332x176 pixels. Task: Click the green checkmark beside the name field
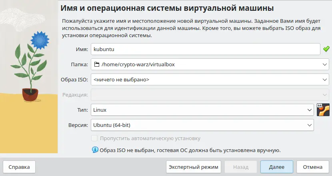point(326,49)
